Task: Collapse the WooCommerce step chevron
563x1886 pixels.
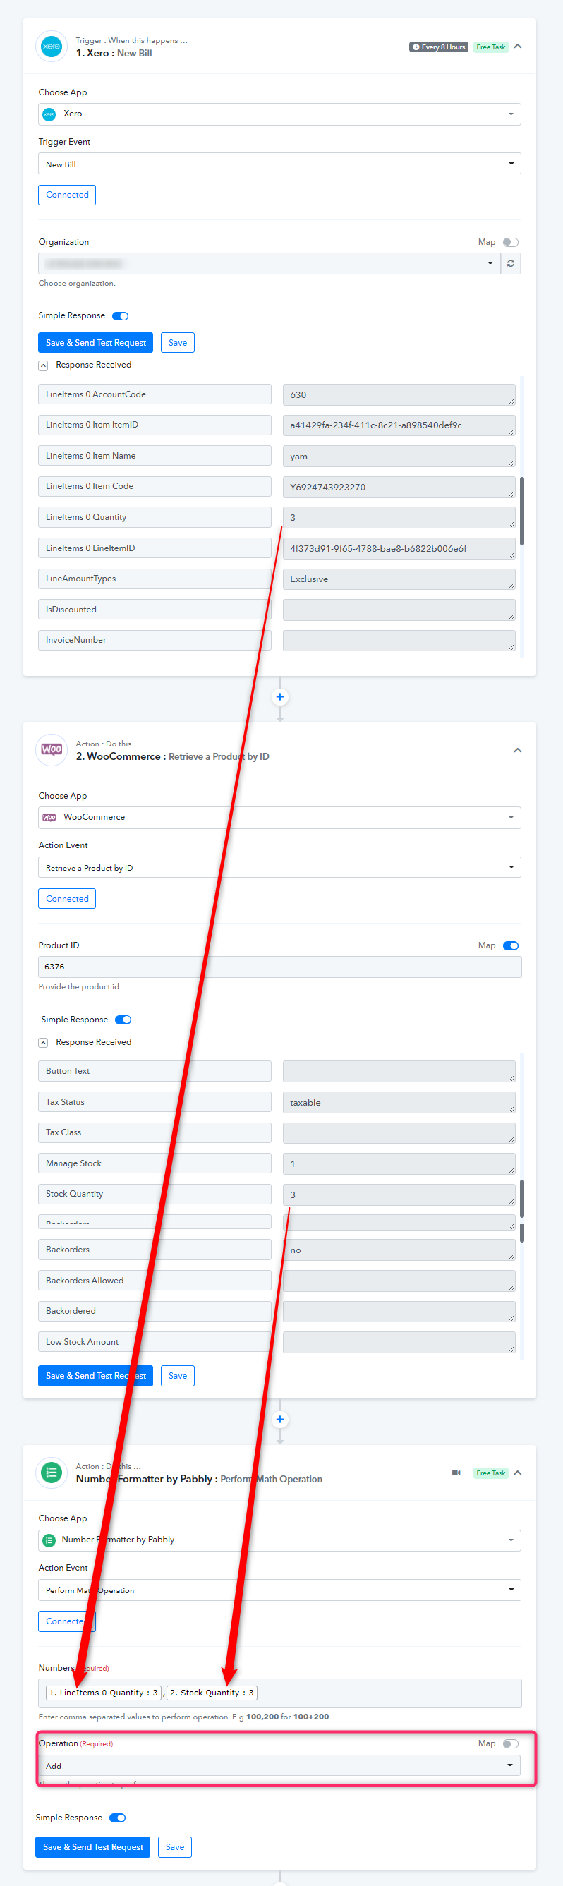Action: coord(517,750)
